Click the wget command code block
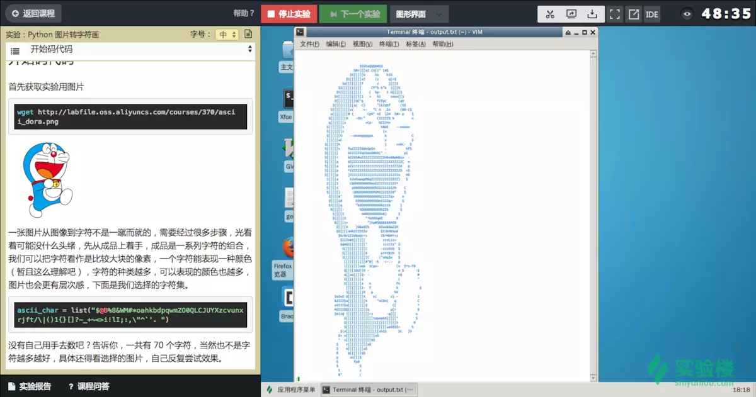This screenshot has width=756, height=397. 130,117
